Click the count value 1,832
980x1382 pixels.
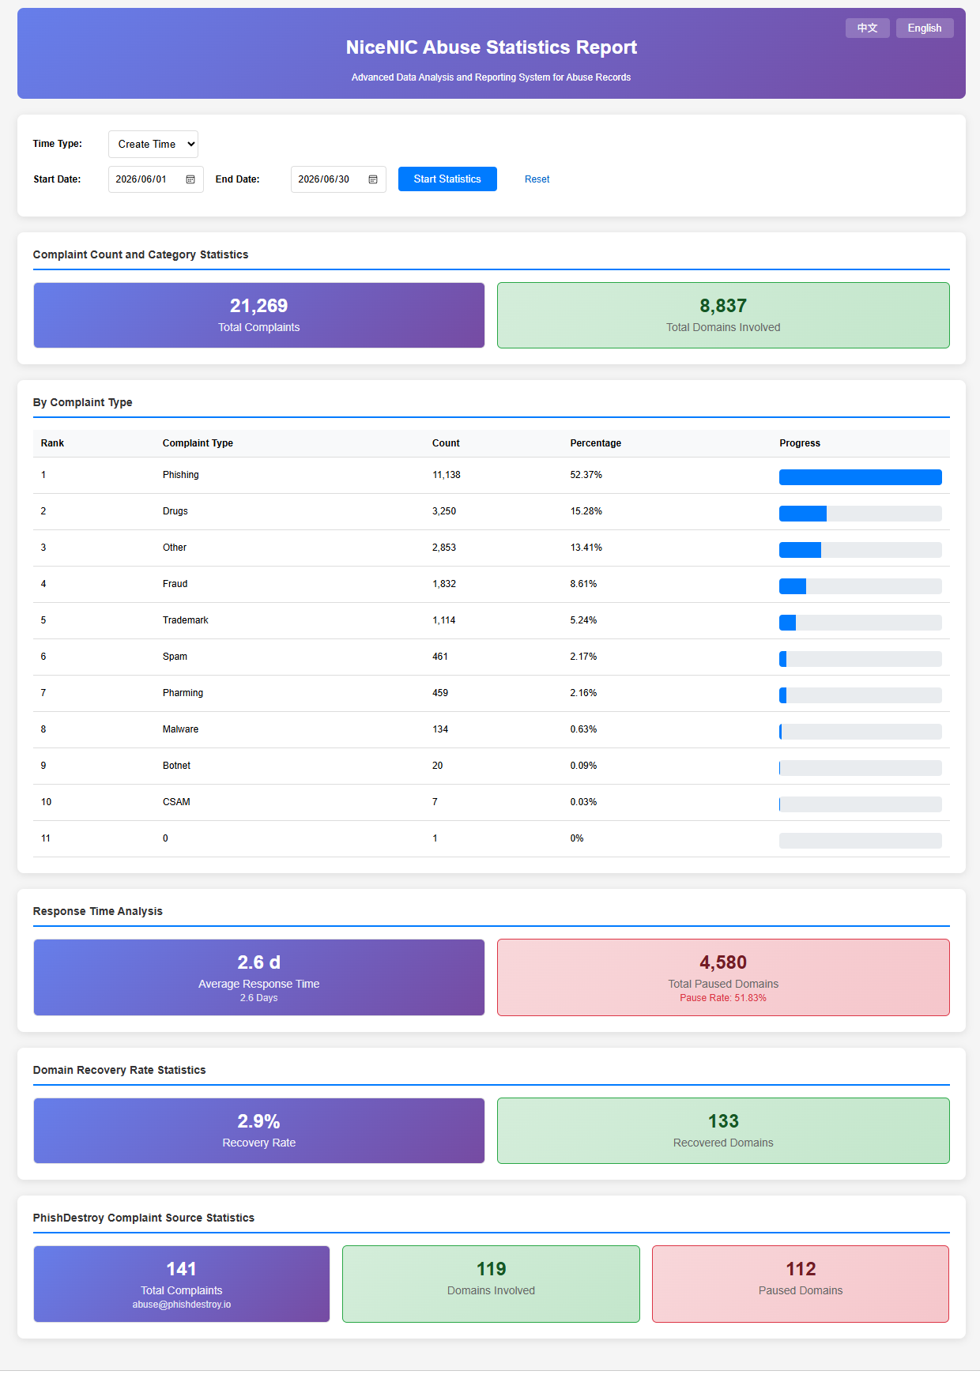pyautogui.click(x=444, y=584)
